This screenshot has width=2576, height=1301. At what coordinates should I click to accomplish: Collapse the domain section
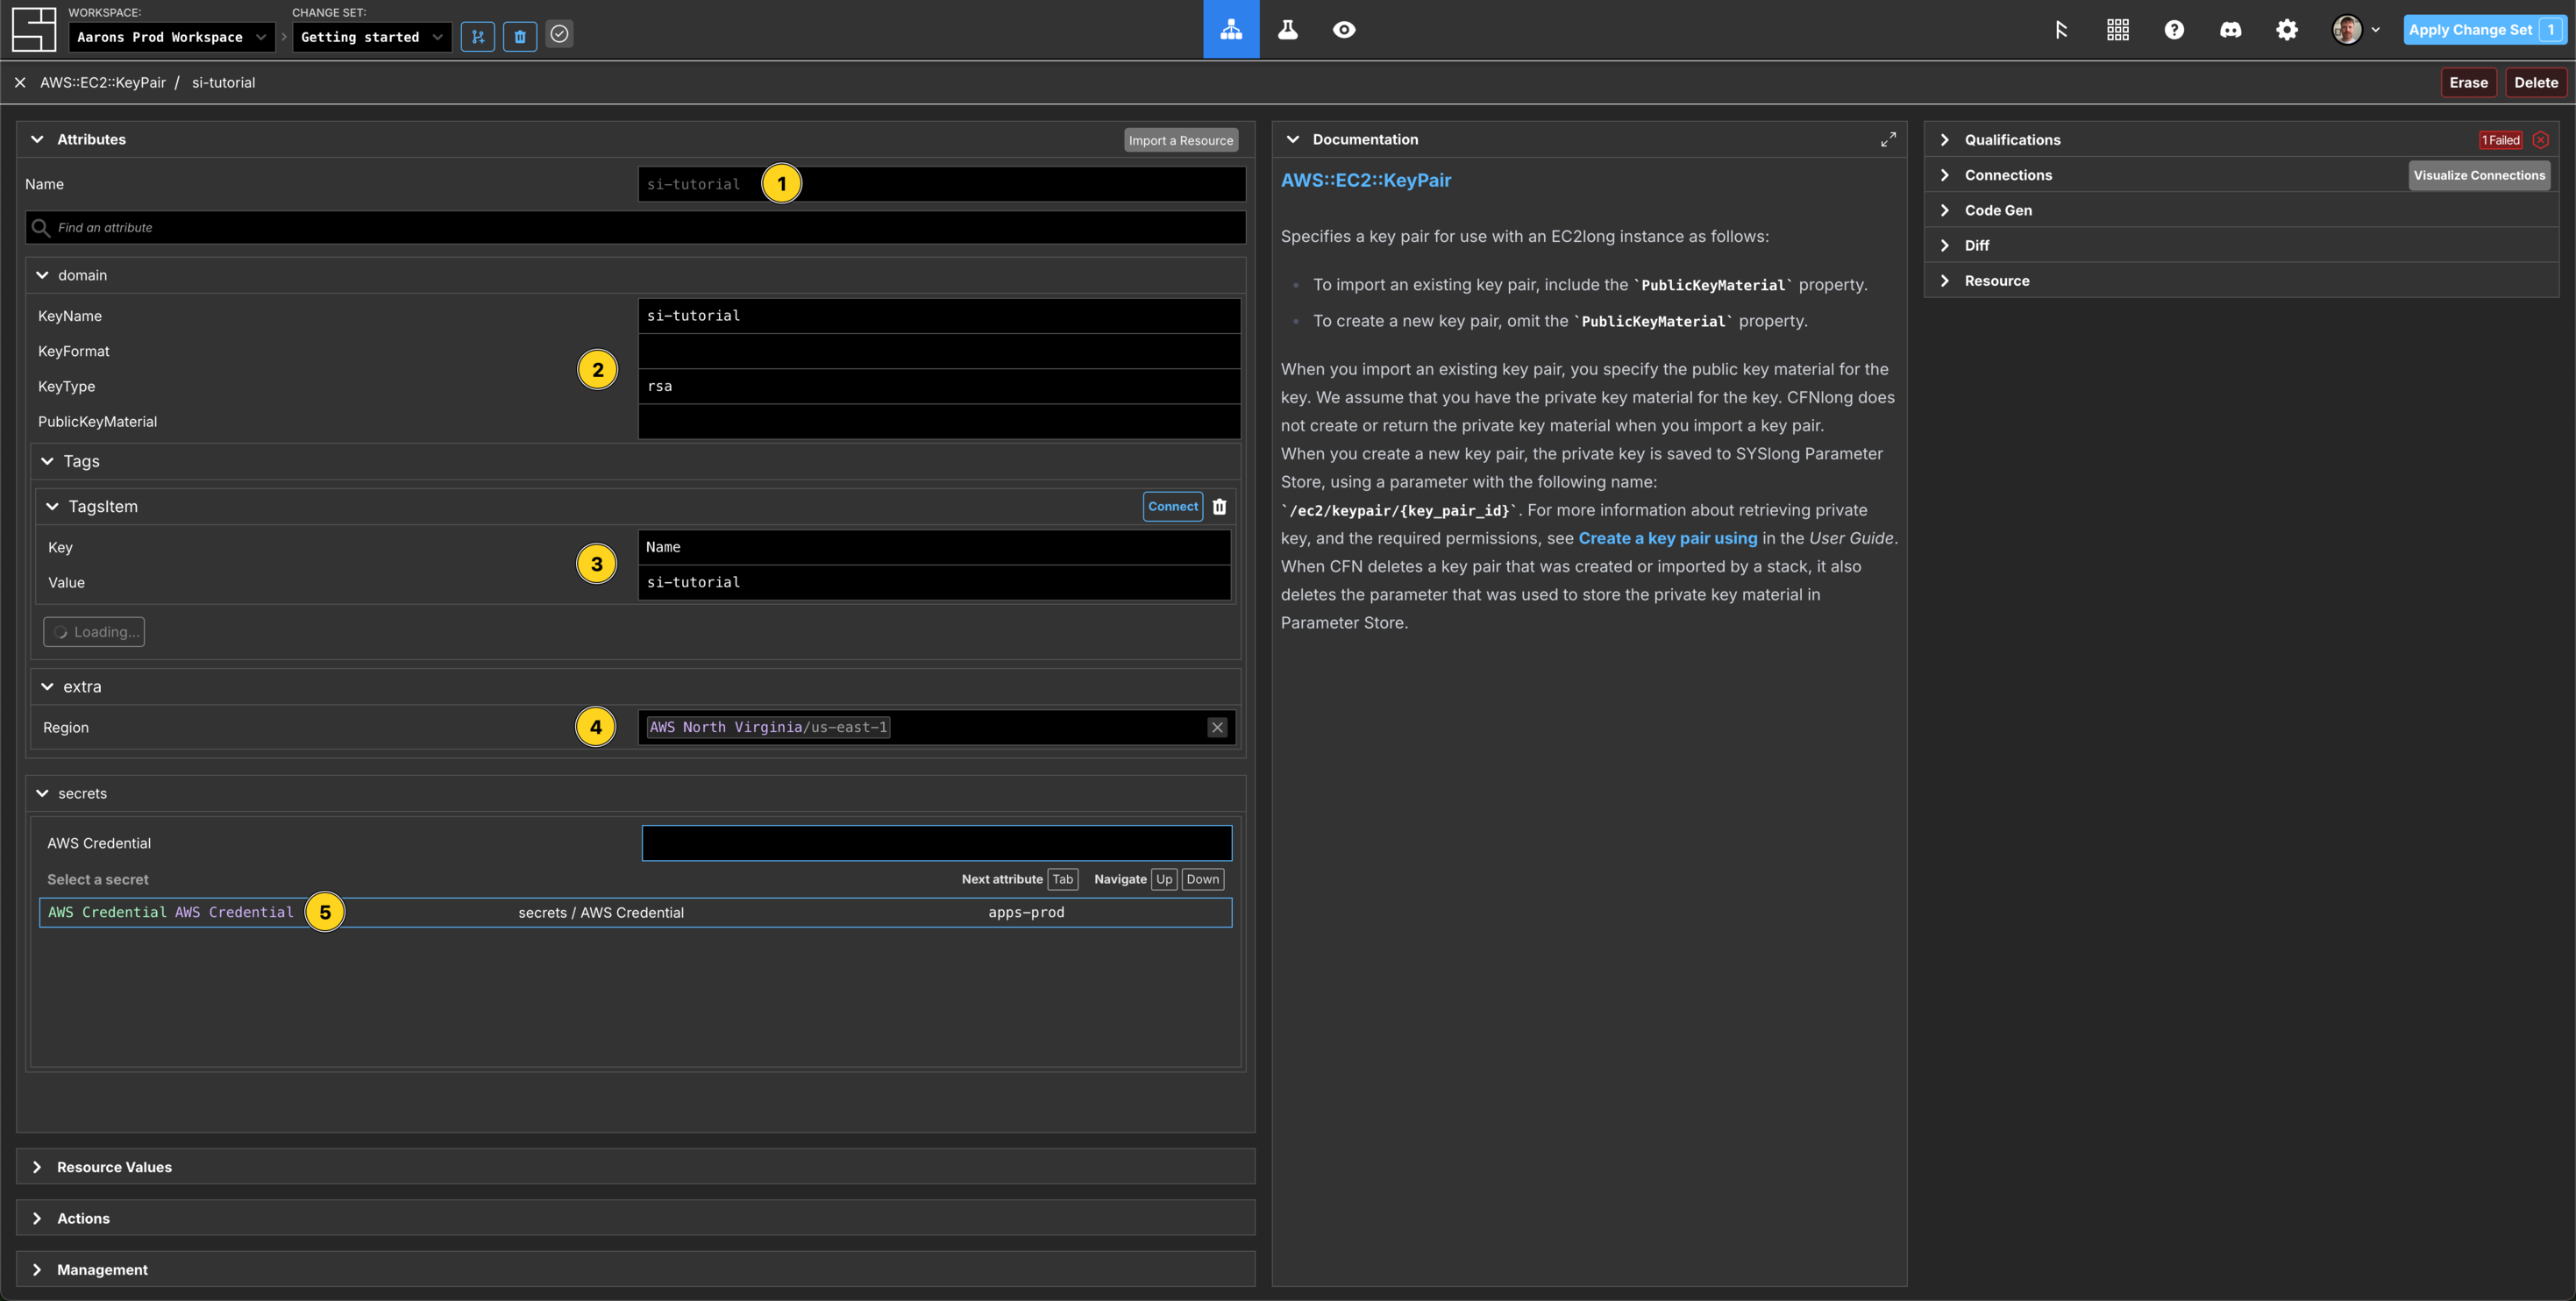point(42,275)
